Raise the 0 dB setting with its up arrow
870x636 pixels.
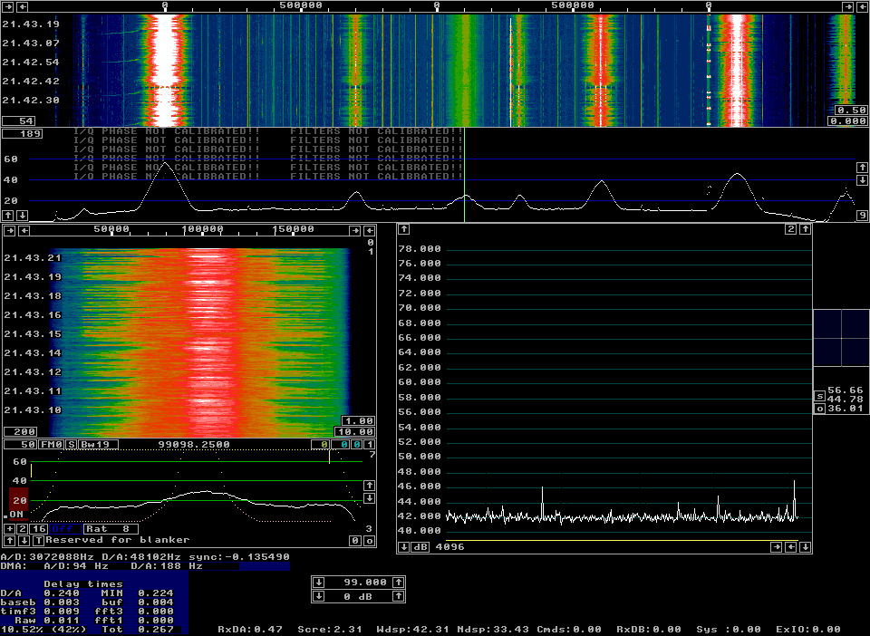pos(399,597)
